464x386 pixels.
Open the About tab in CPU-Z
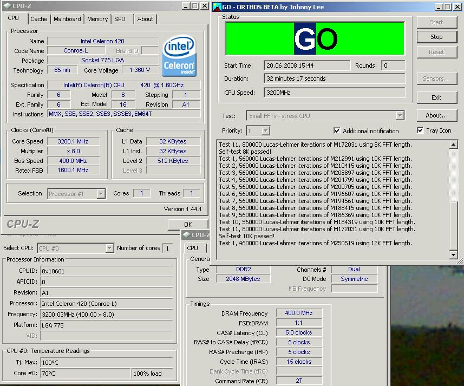tap(145, 19)
